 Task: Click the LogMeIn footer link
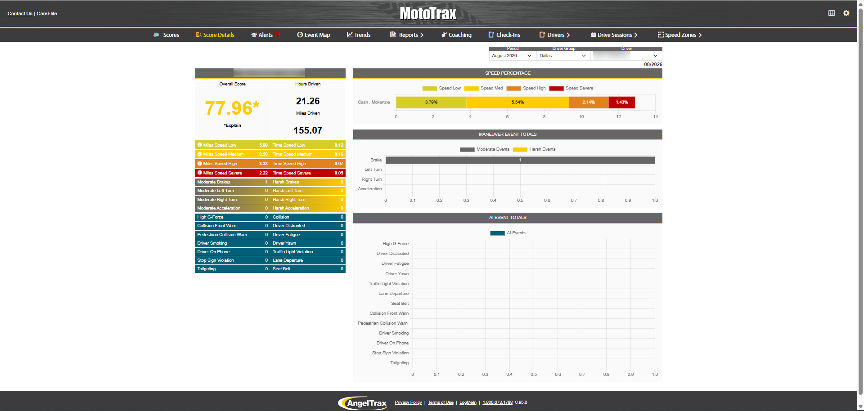coord(468,402)
